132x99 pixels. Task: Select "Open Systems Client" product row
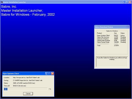click(111, 35)
